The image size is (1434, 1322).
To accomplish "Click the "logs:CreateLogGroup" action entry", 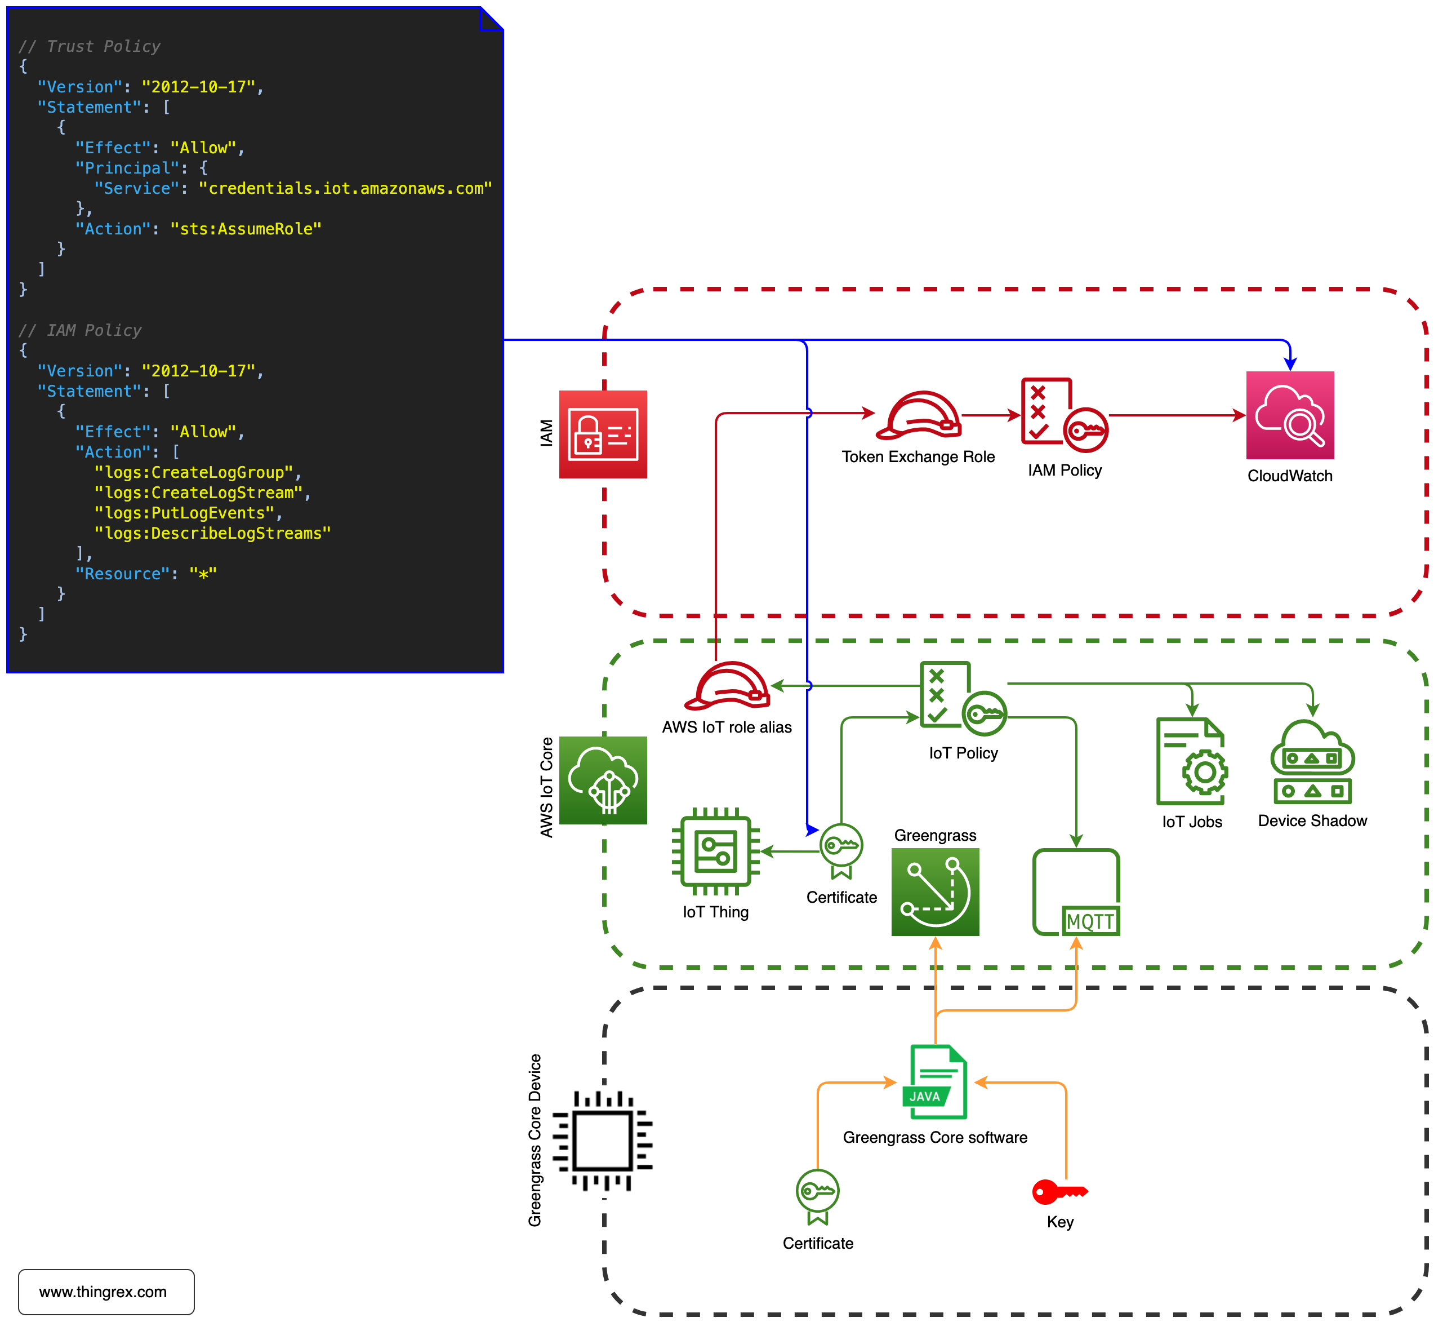I will [194, 473].
